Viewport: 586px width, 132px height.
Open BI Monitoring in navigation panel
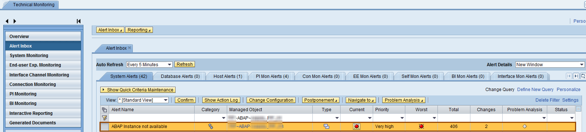43,103
